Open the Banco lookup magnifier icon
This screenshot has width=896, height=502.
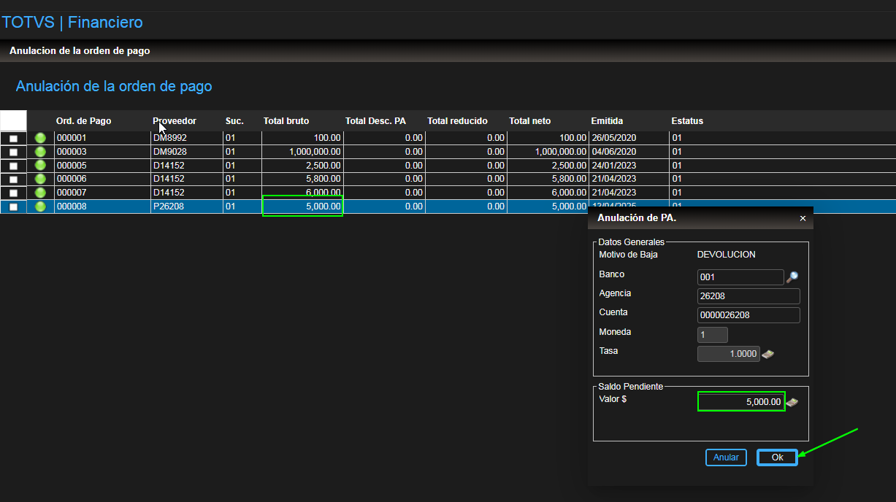coord(792,277)
